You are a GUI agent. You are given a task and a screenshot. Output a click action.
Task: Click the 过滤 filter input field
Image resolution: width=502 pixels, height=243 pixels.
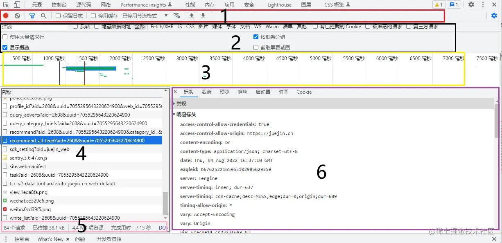(x=34, y=27)
